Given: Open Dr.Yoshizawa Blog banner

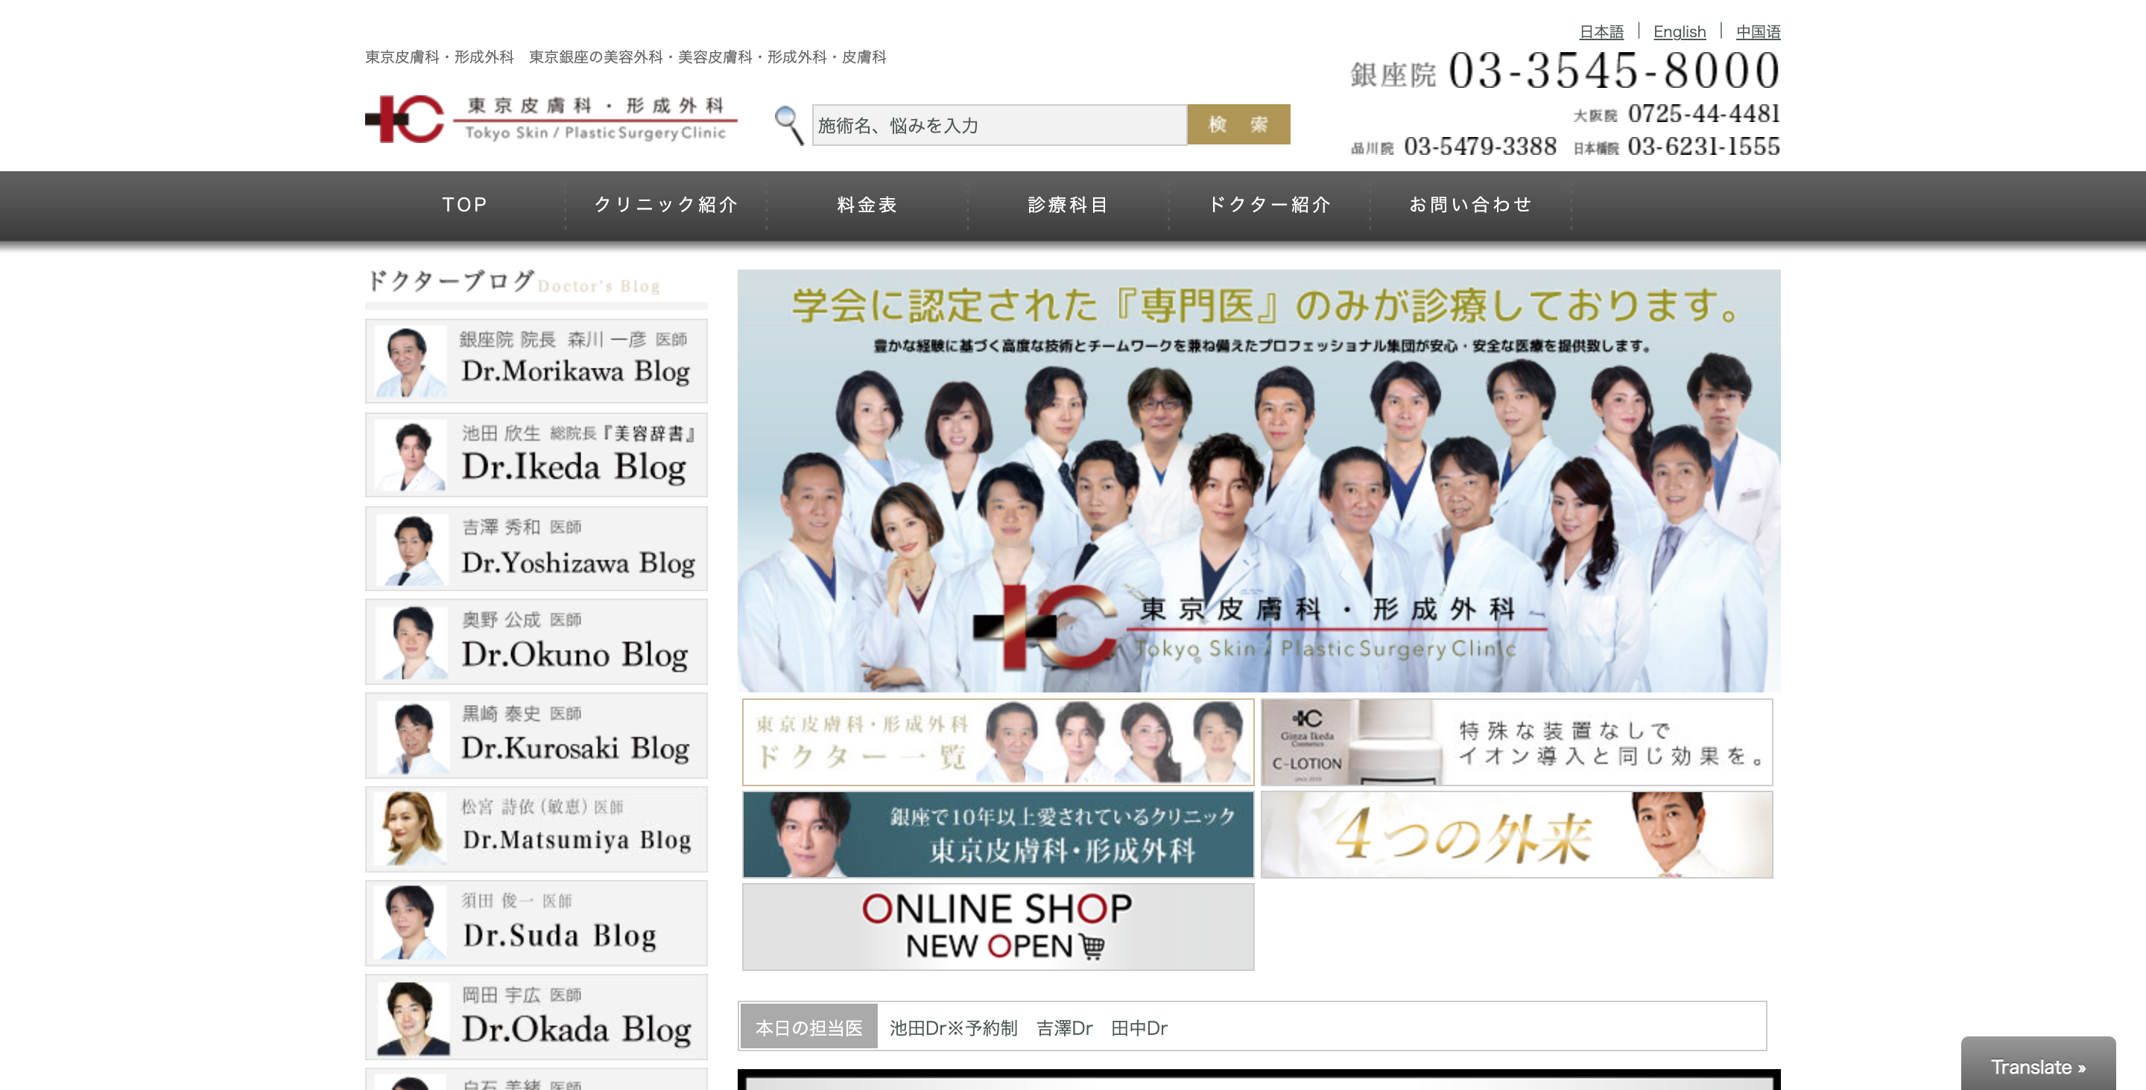Looking at the screenshot, I should 536,549.
